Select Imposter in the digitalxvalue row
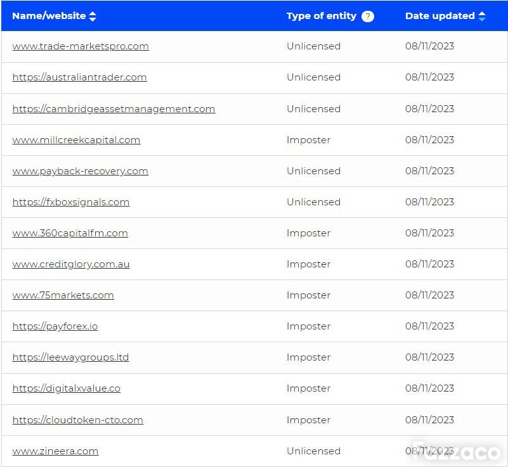Viewport: 508px width, 467px height. (309, 388)
